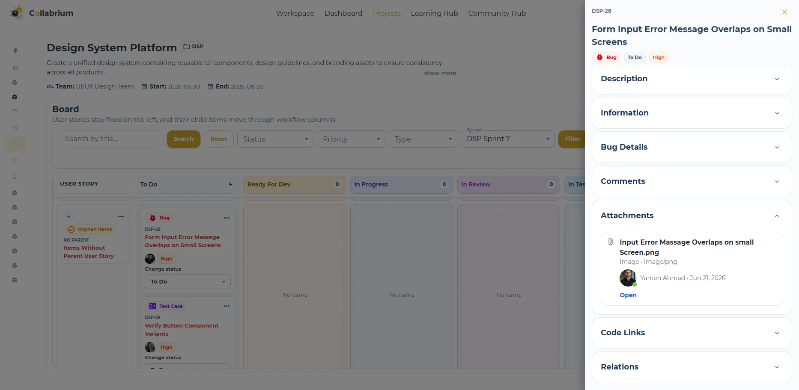This screenshot has width=799, height=390.
Task: Click the Orphan Items check icon
Action: (x=72, y=229)
